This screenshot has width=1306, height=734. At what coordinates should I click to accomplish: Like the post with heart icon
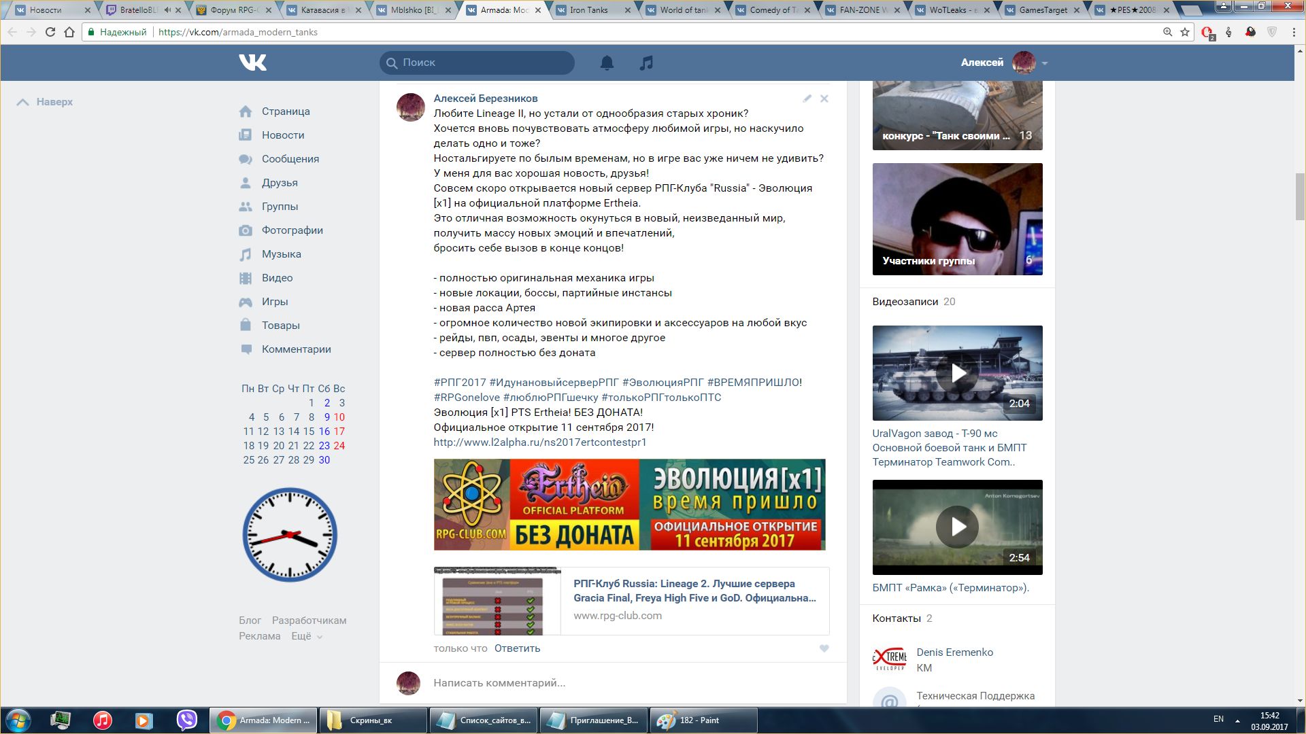pyautogui.click(x=824, y=648)
